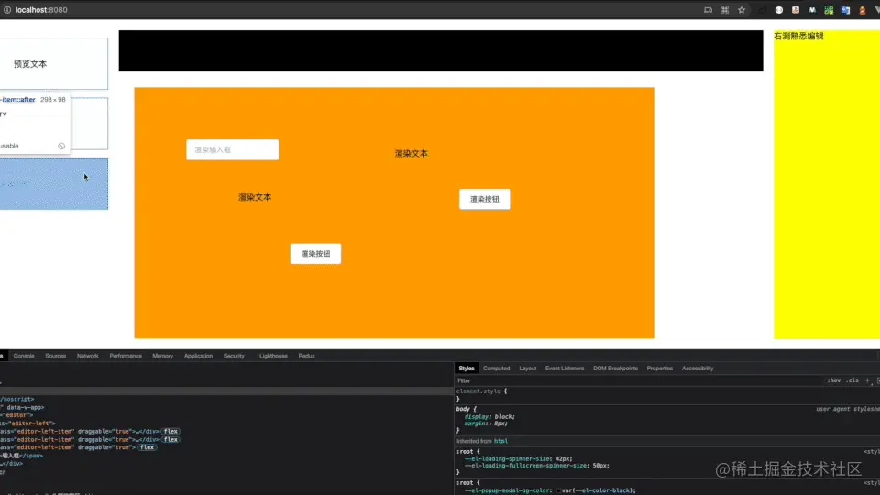Image resolution: width=880 pixels, height=495 pixels.
Task: Edit the display: block value
Action: (x=504, y=416)
